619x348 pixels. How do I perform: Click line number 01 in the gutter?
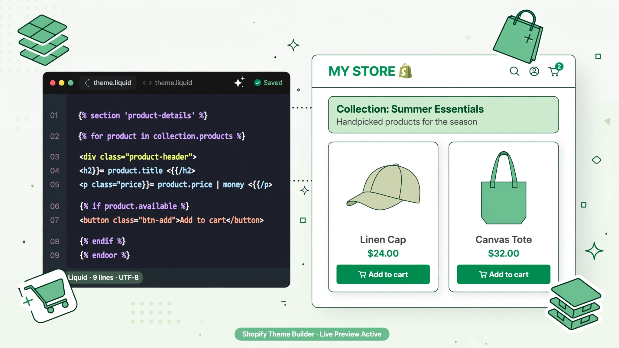point(54,115)
